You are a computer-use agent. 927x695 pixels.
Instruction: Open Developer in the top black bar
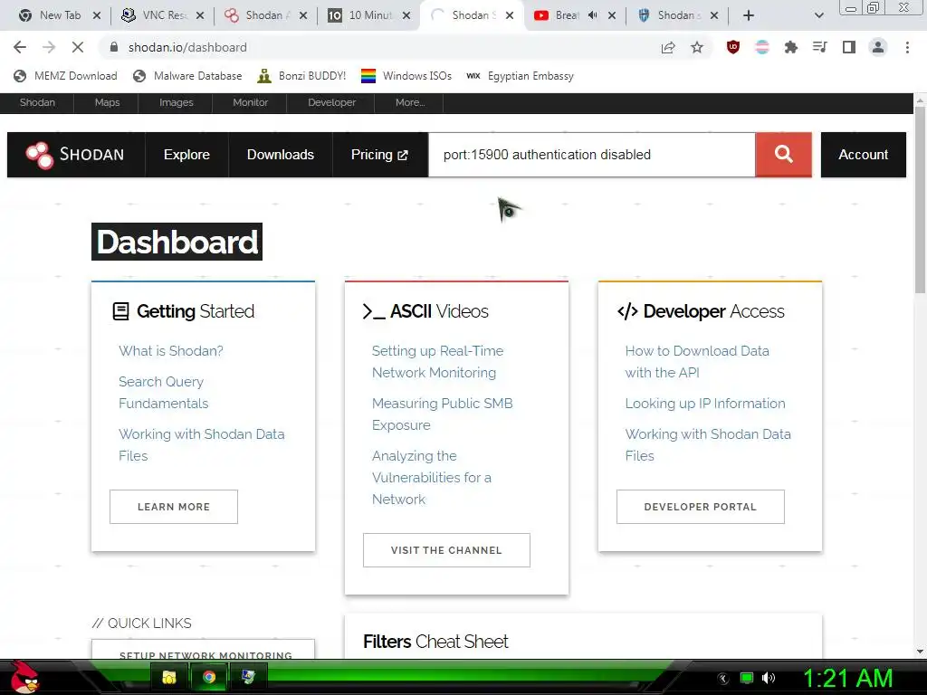[x=331, y=102]
